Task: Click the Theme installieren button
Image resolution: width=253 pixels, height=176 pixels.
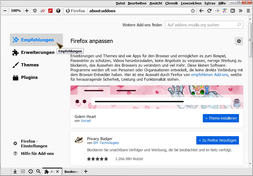Action: click(x=221, y=118)
